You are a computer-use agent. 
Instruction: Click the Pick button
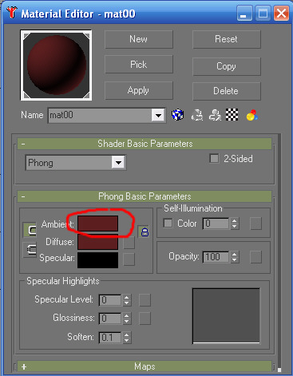[139, 64]
